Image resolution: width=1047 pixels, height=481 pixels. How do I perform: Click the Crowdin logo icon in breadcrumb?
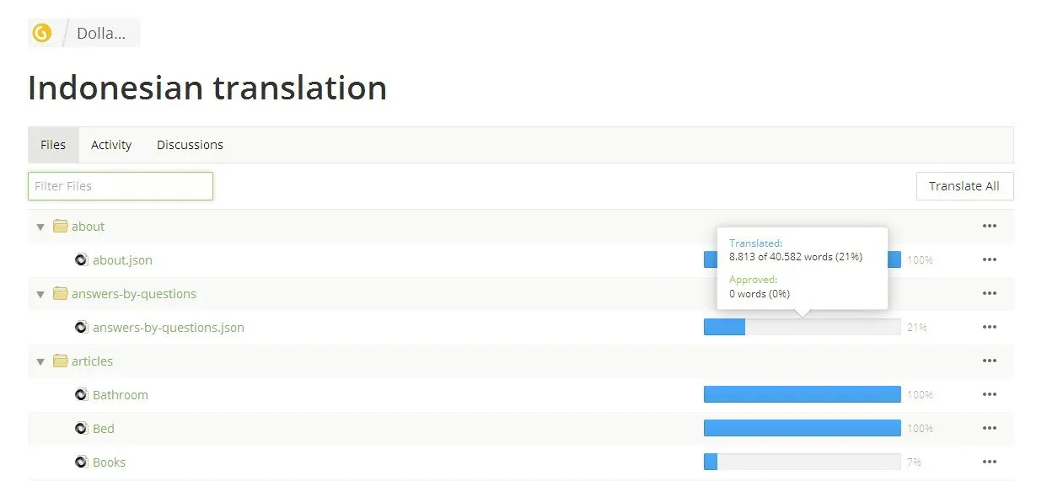[42, 33]
